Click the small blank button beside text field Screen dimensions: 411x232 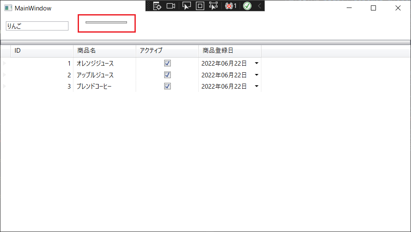(106, 22)
